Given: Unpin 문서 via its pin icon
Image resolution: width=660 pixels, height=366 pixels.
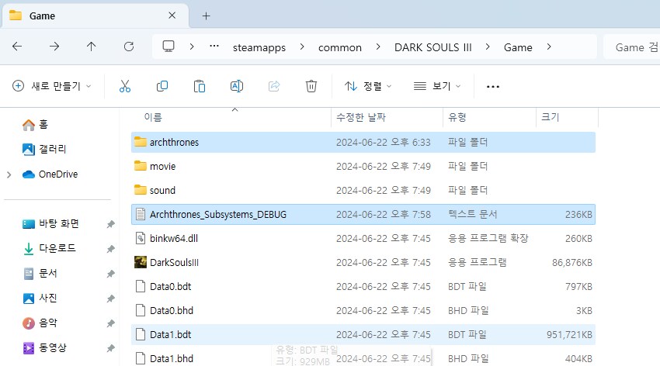Looking at the screenshot, I should pyautogui.click(x=111, y=274).
